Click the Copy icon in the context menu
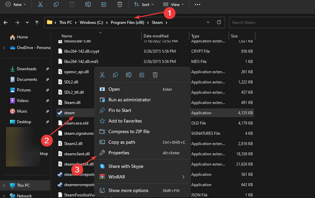Image resolution: width=315 pixels, height=198 pixels. pos(115,75)
